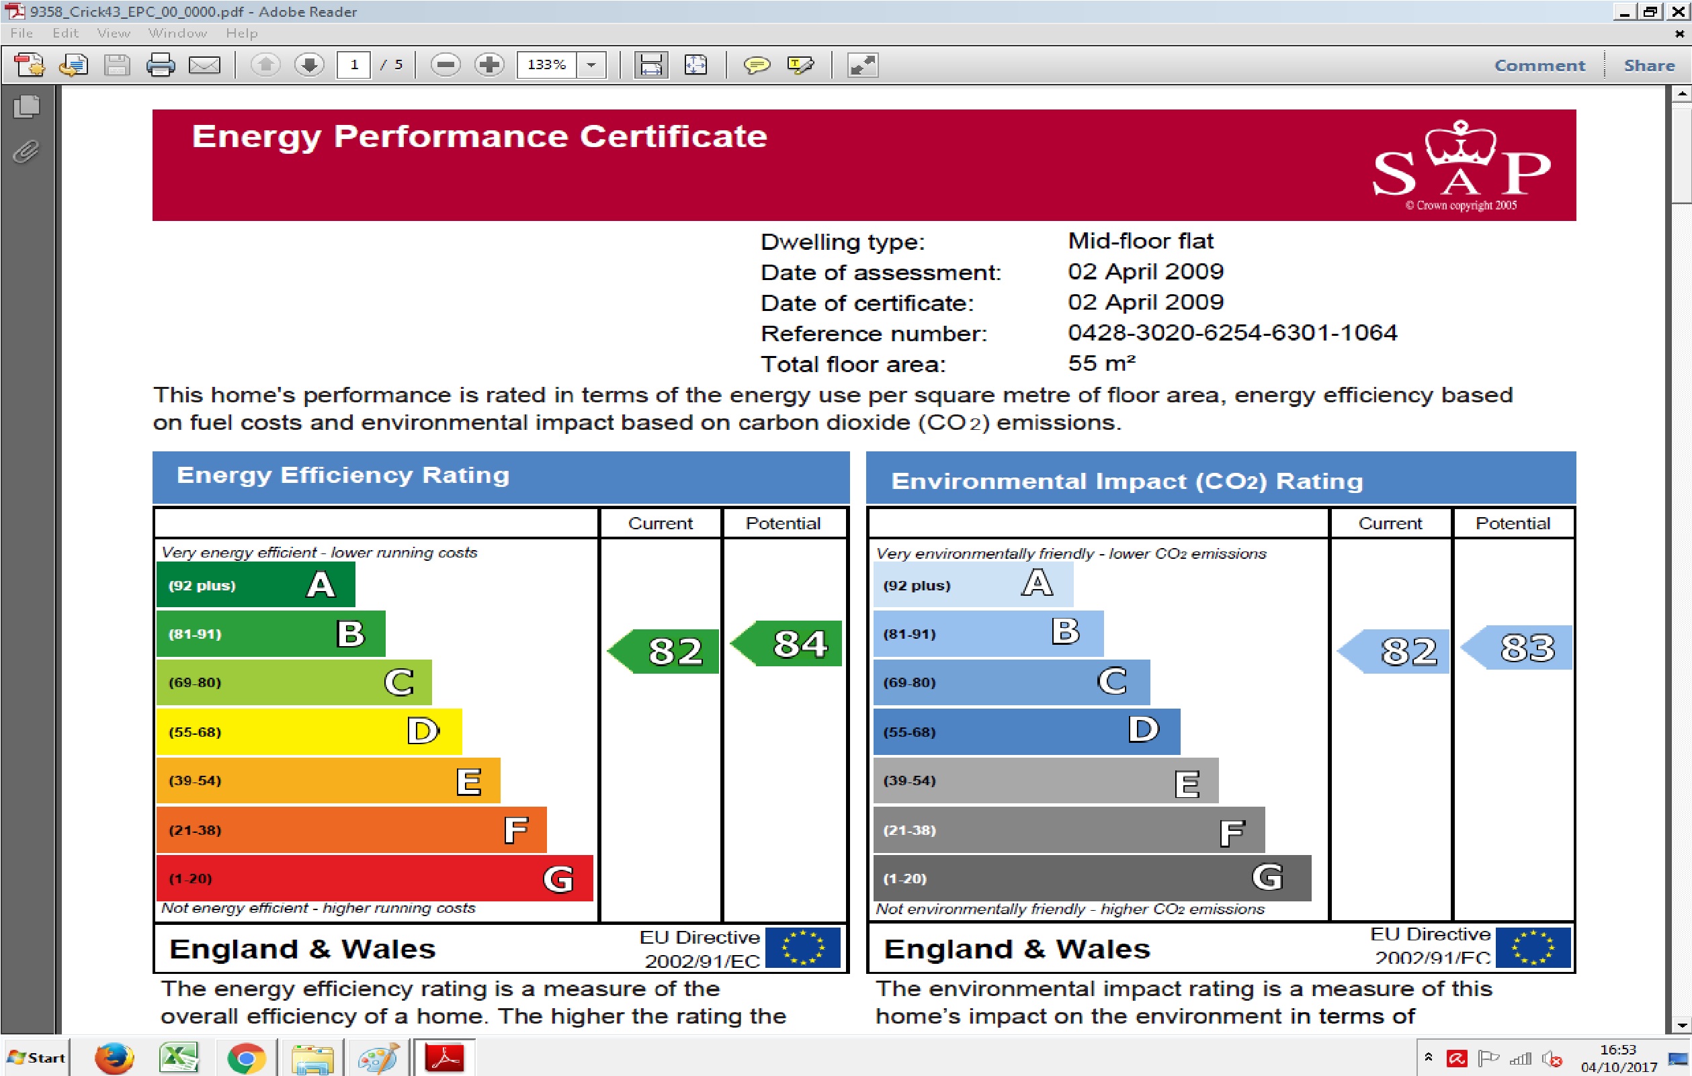1692x1076 pixels.
Task: Click the vertical scrollbar thumb
Action: (1681, 154)
